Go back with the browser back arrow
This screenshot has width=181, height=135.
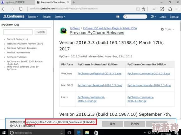point(4,9)
